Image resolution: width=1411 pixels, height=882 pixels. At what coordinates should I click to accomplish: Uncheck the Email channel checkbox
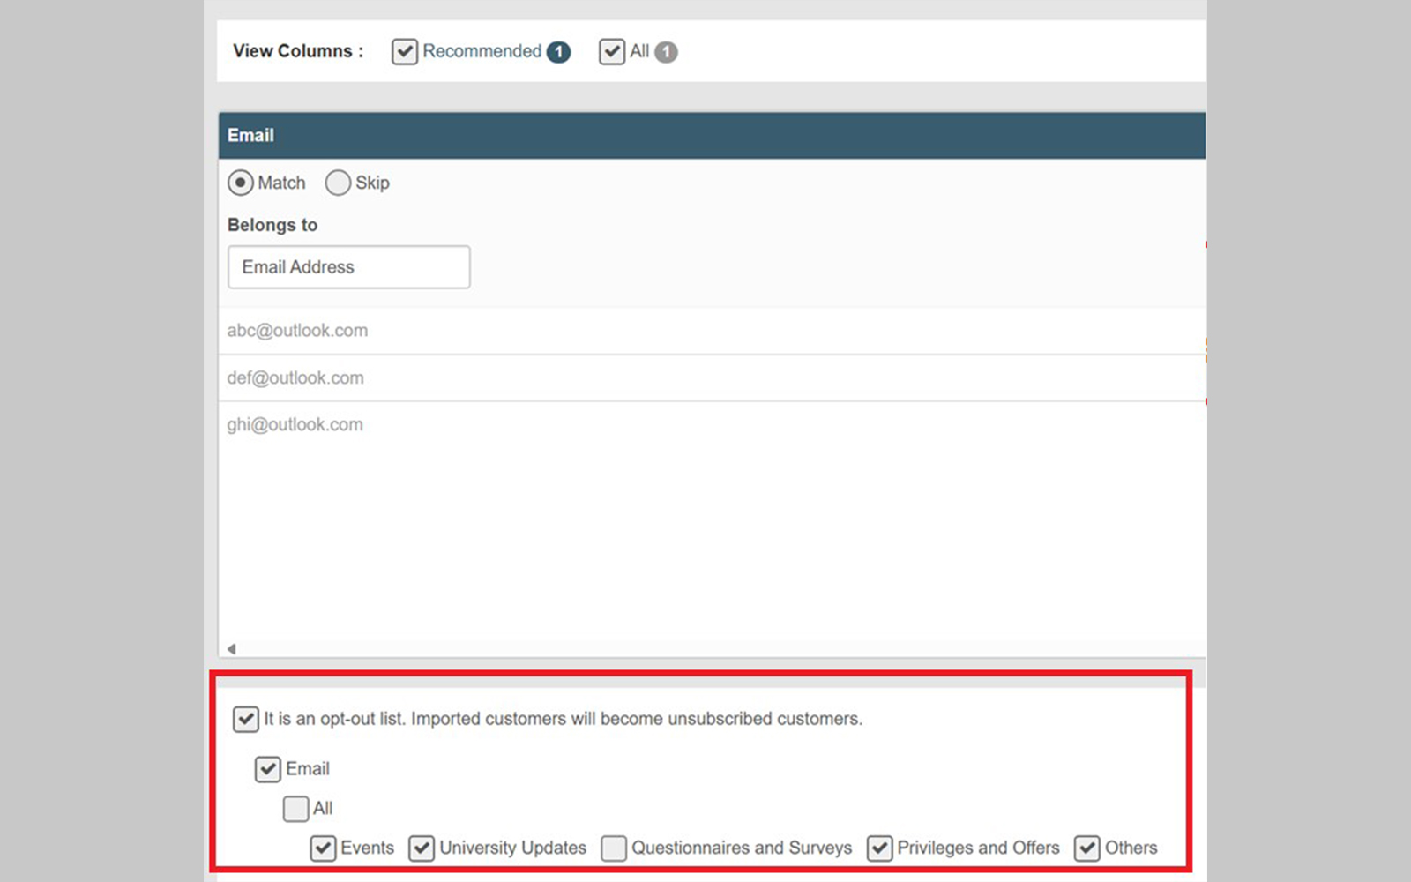[267, 769]
